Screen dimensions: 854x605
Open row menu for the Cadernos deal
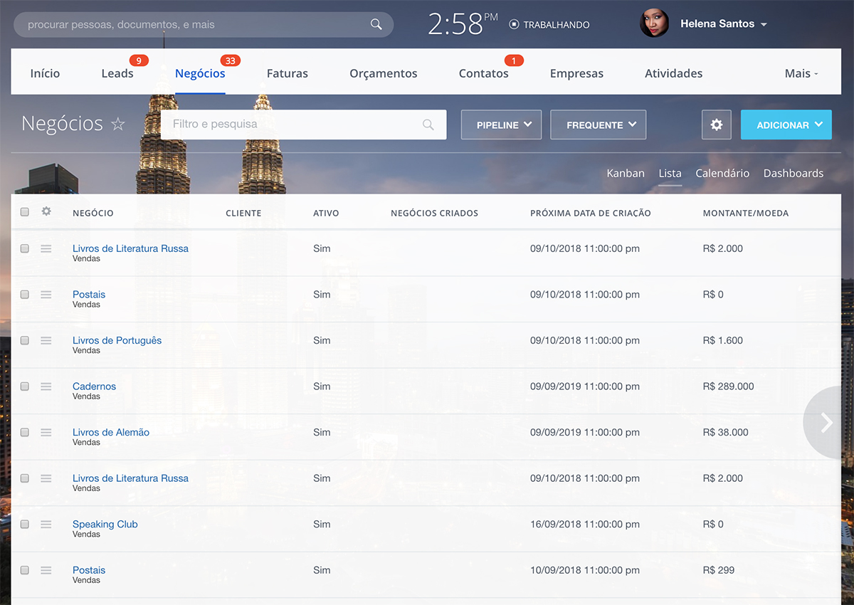point(46,386)
